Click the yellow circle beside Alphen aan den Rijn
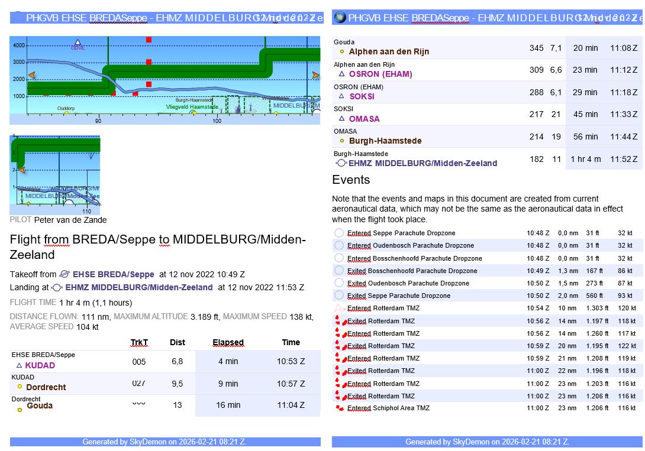 [342, 51]
